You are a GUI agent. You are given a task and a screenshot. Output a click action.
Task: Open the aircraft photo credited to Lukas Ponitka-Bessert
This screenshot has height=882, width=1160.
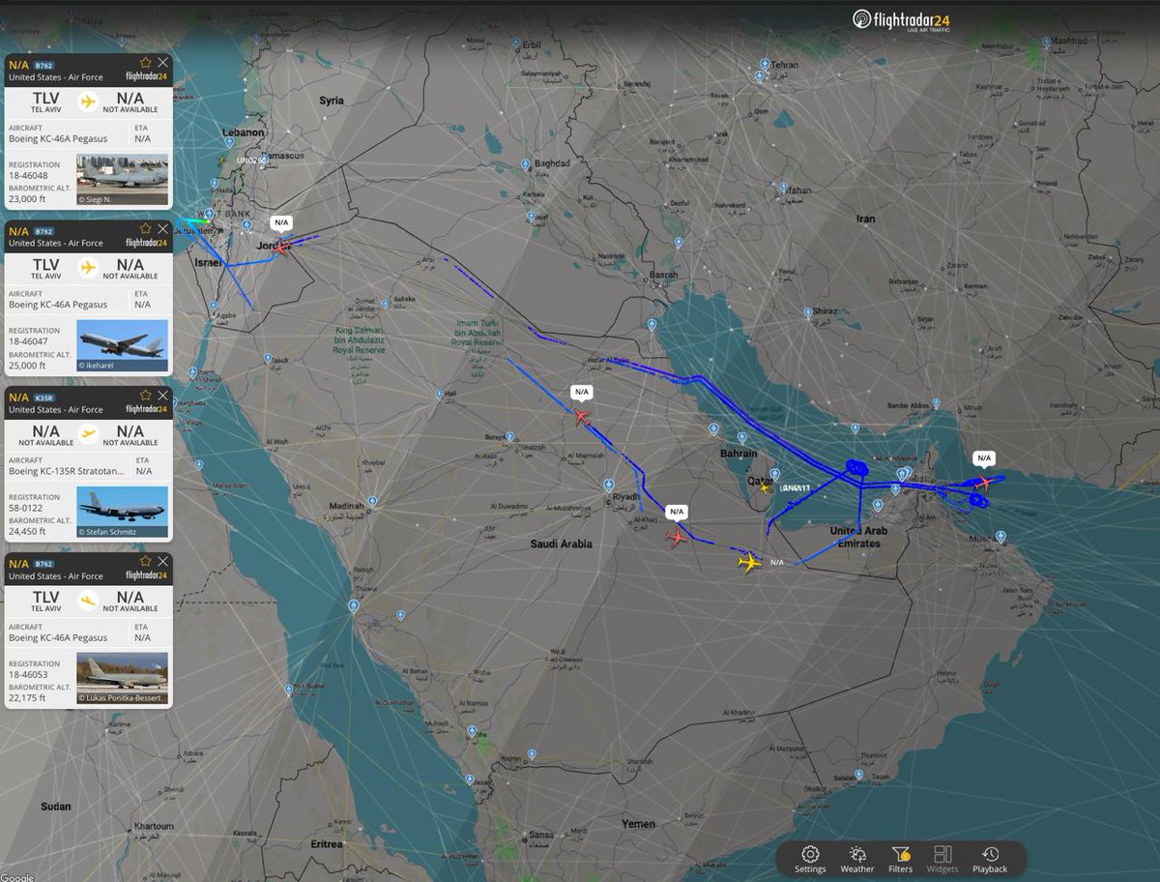(x=122, y=679)
